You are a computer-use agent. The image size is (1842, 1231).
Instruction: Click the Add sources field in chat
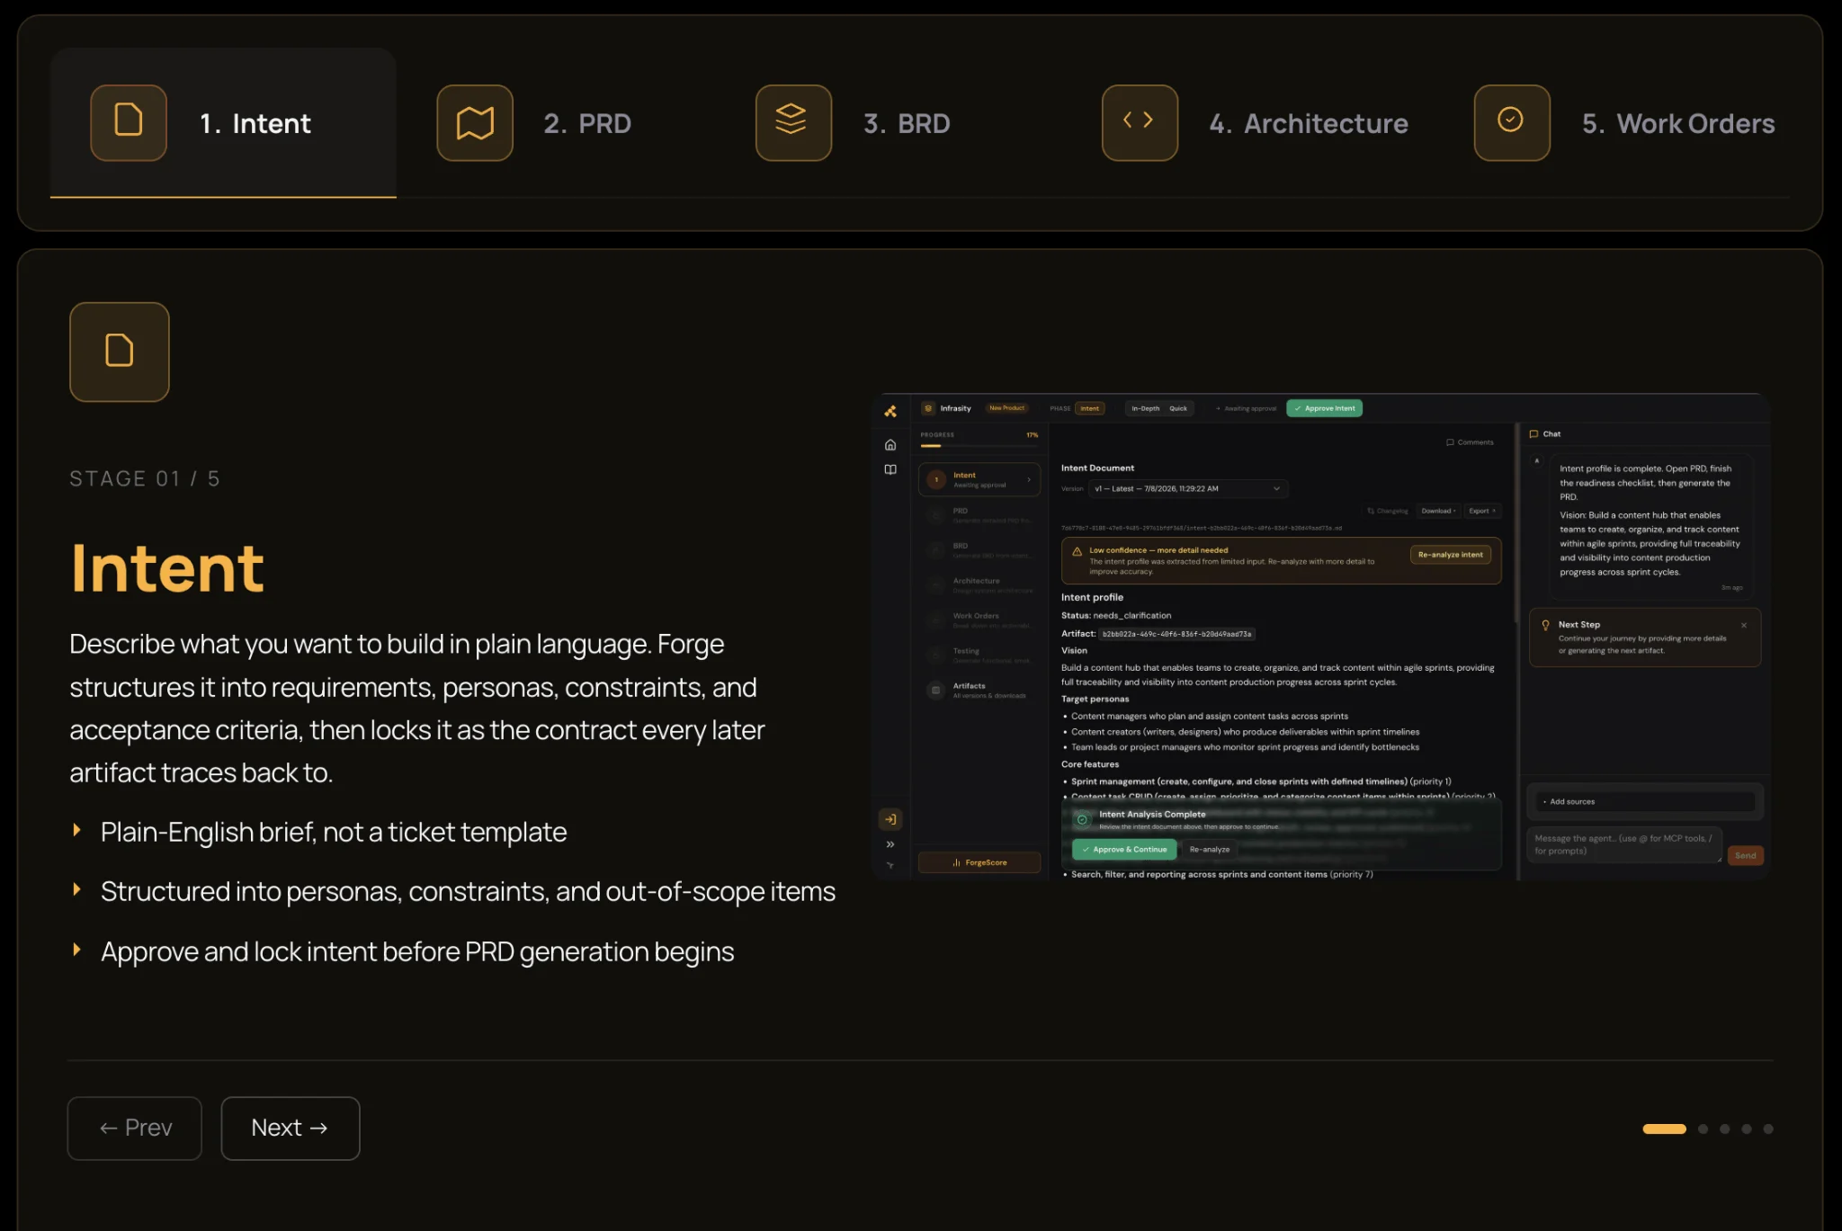(x=1645, y=801)
